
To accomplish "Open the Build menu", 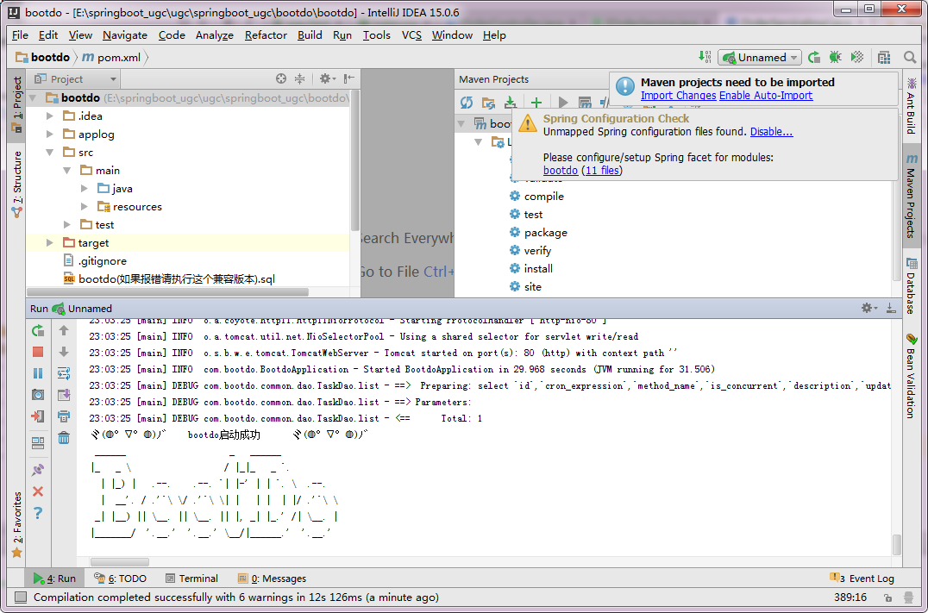I will click(x=310, y=34).
